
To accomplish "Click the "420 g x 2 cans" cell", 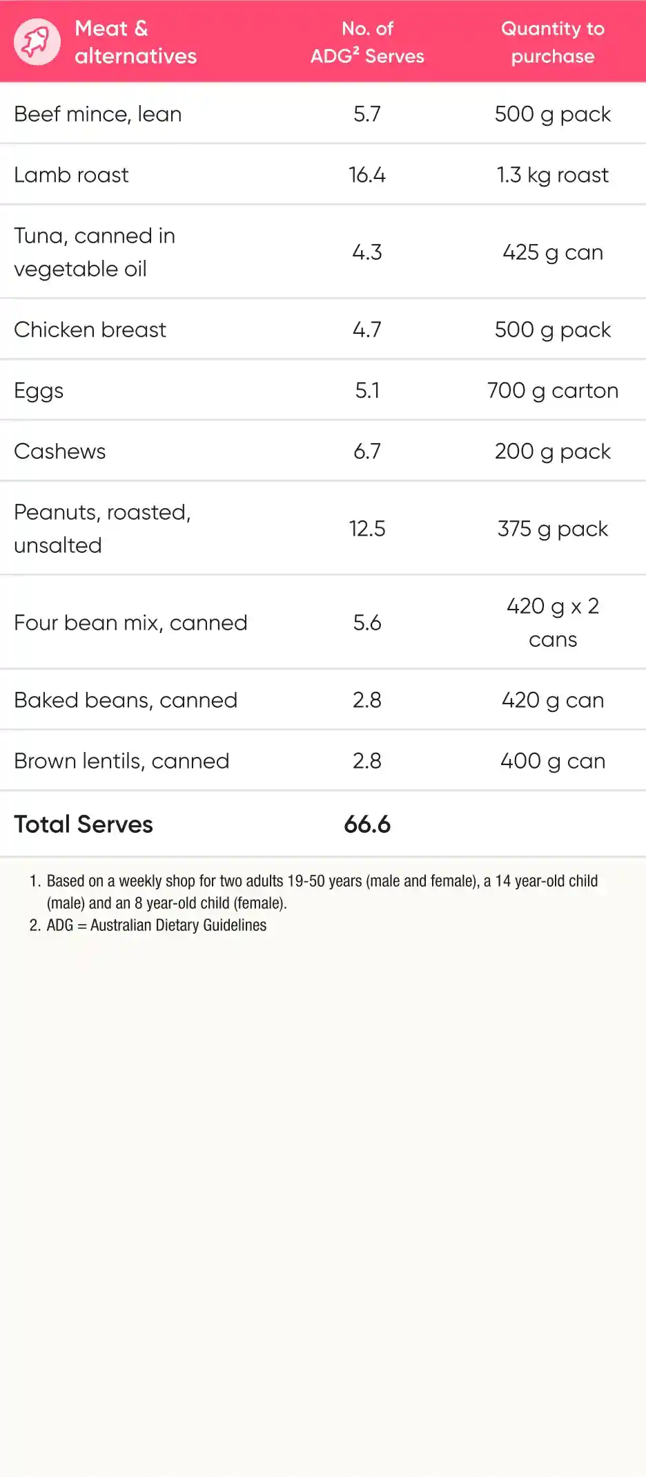I will click(x=552, y=623).
